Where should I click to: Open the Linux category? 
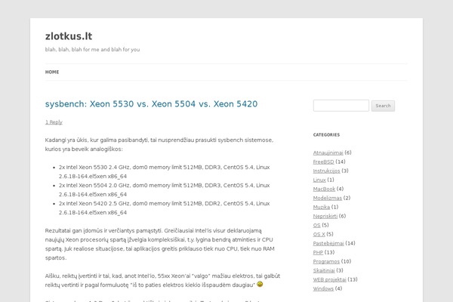(x=319, y=180)
